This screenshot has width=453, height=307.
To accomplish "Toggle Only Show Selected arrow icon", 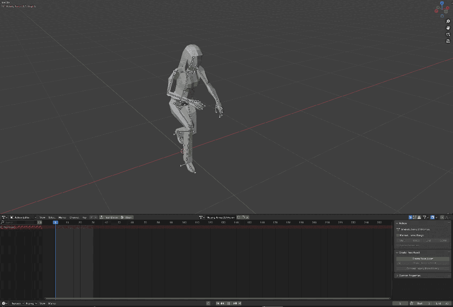I will tap(411, 218).
